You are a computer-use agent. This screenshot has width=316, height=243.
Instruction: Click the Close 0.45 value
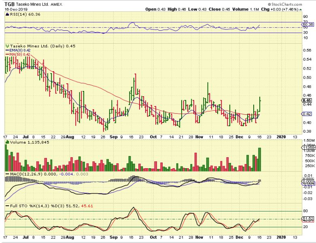219,9
